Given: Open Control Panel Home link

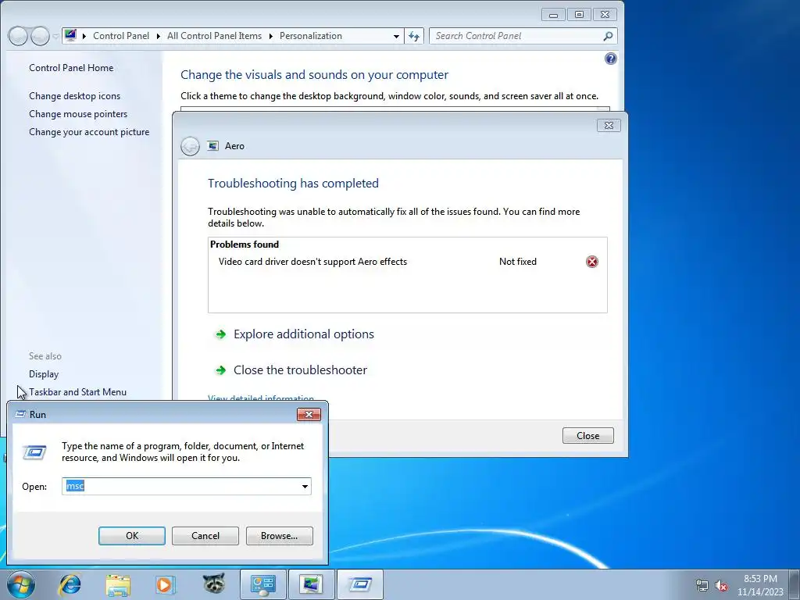Looking at the screenshot, I should pyautogui.click(x=71, y=68).
